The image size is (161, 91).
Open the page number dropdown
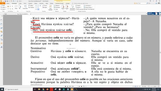tap(78, 86)
